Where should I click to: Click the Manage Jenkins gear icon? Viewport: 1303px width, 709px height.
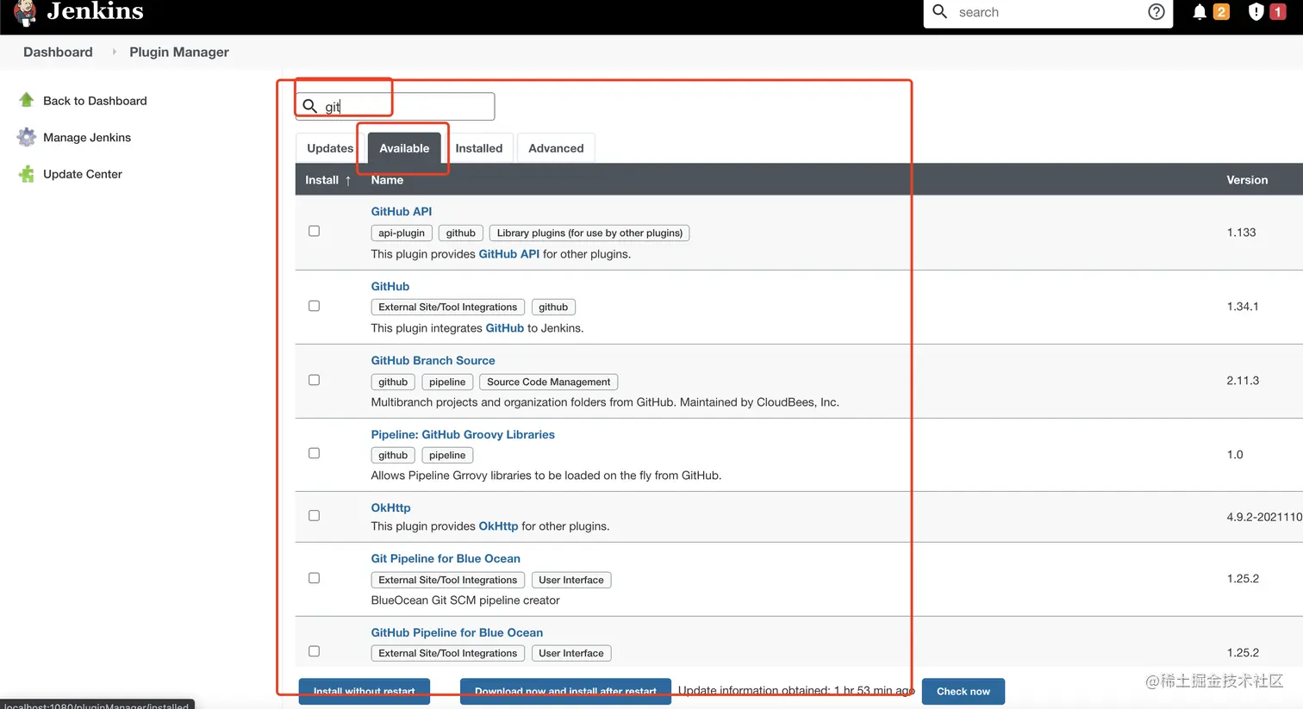coord(27,137)
